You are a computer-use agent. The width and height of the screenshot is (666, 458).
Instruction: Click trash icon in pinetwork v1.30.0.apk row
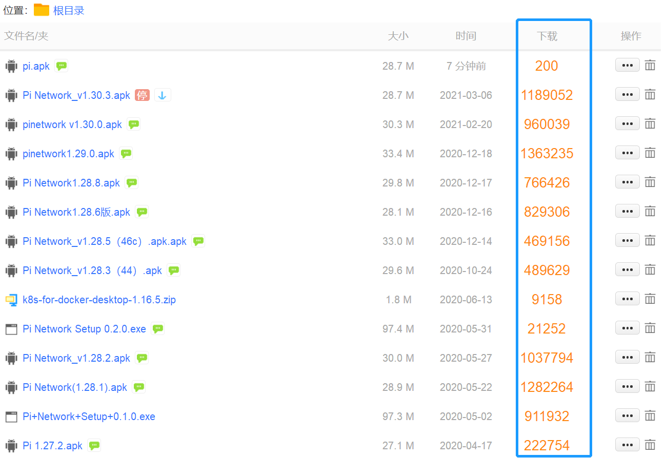pos(650,123)
